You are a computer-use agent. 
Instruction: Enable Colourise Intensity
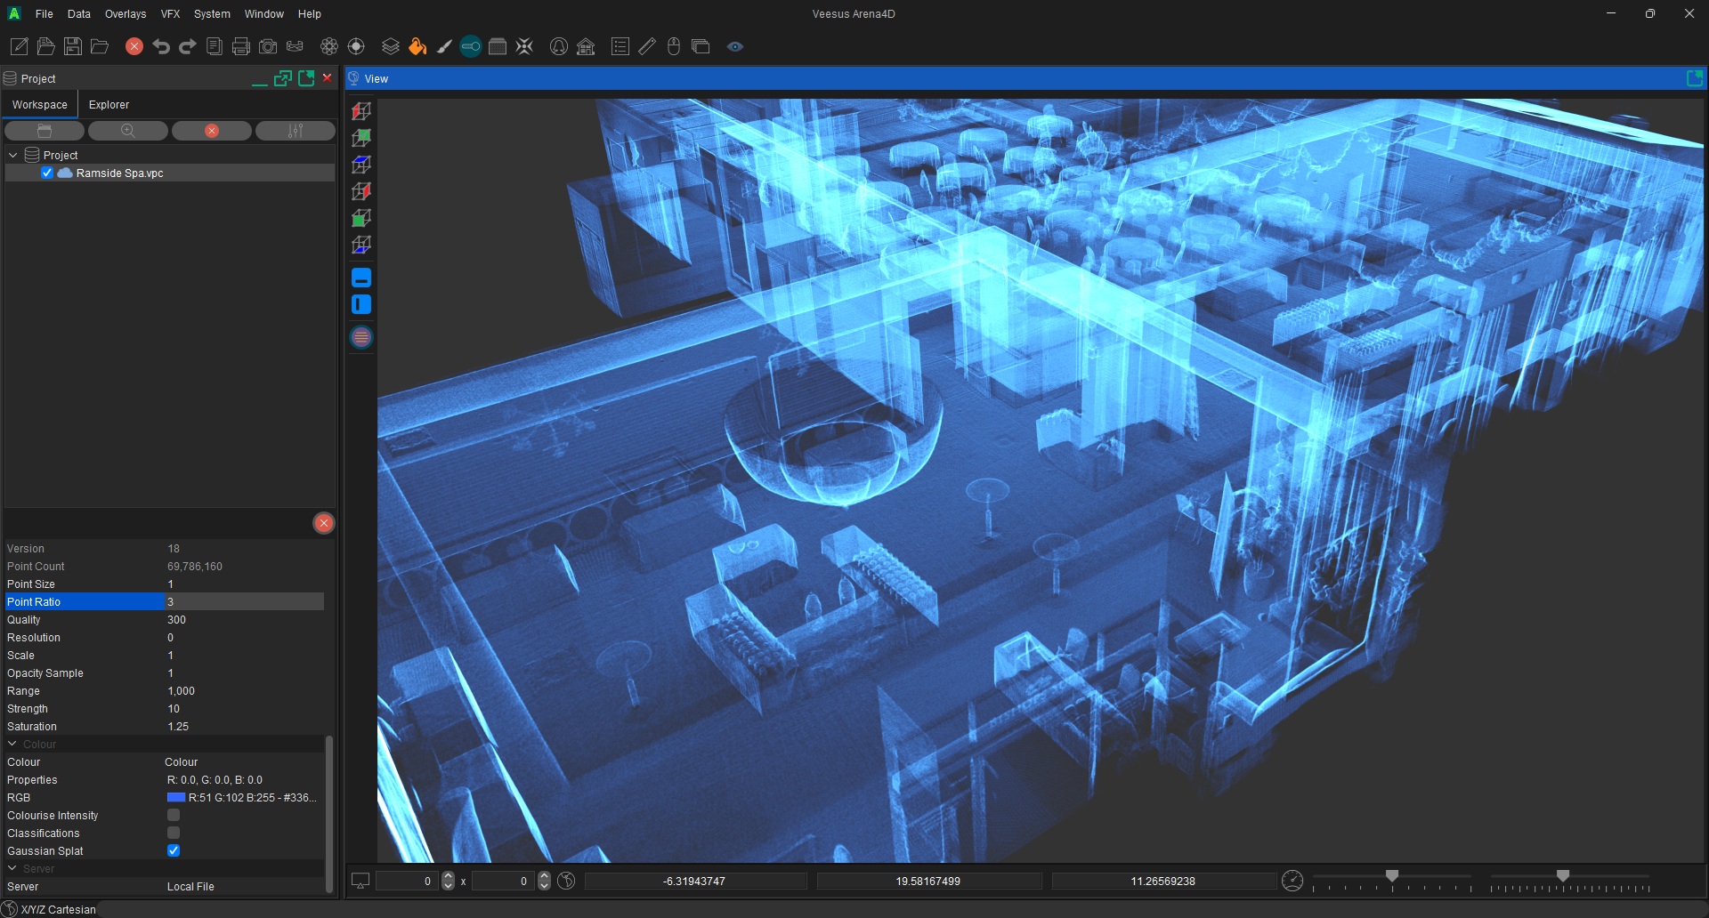tap(174, 815)
